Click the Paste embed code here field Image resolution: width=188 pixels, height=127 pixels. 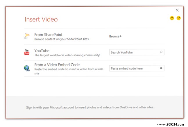pos(137,68)
